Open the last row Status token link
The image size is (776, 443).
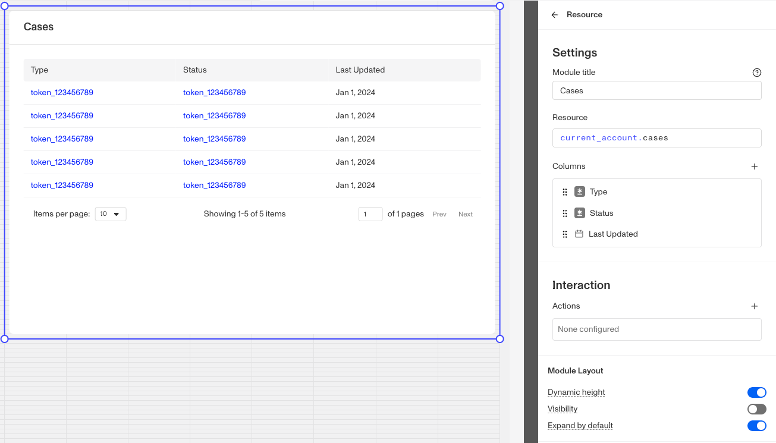click(215, 186)
